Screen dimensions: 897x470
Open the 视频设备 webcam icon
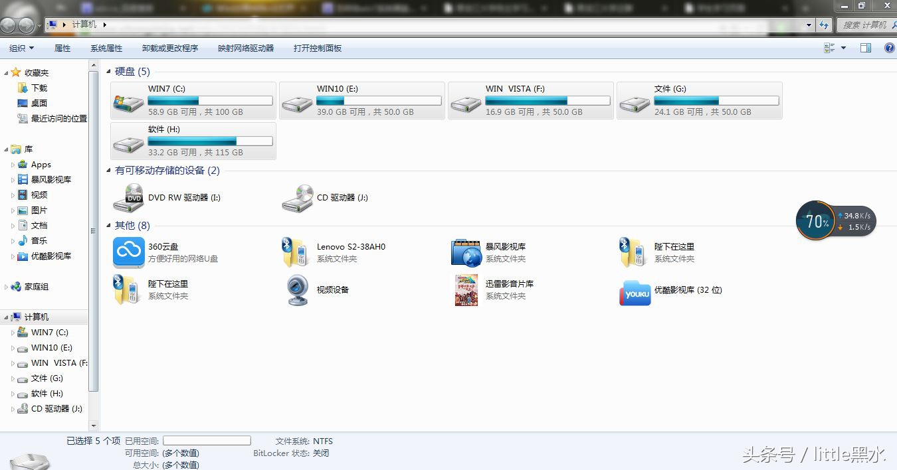[297, 290]
